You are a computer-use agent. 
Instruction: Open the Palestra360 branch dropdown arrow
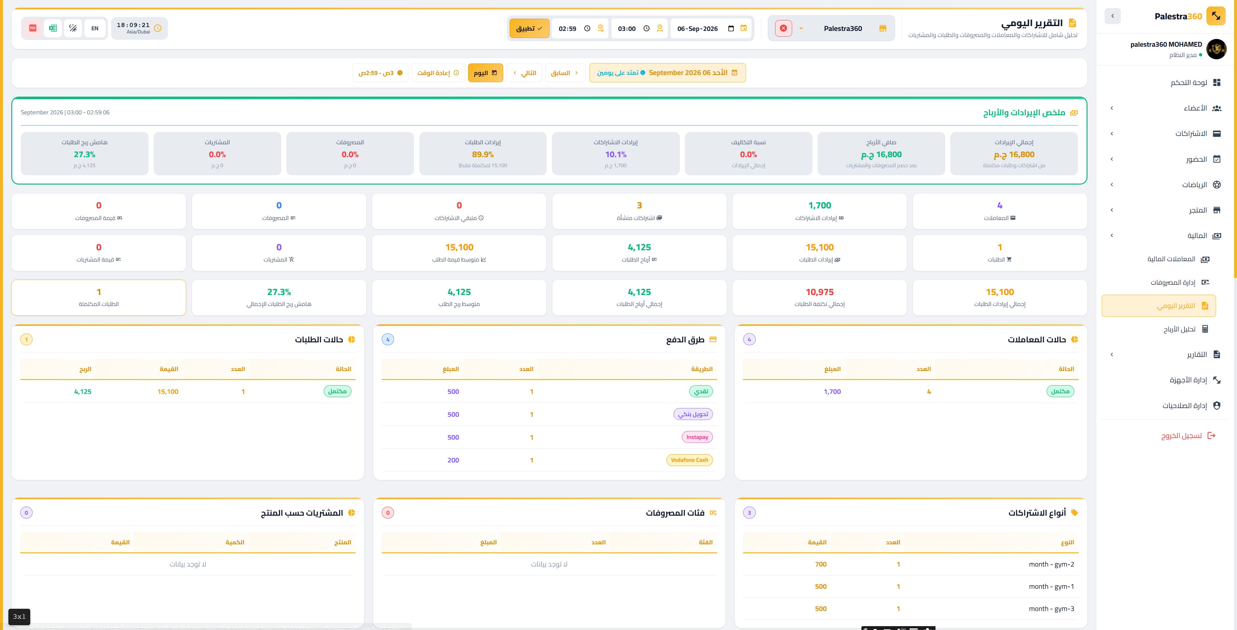coord(801,28)
